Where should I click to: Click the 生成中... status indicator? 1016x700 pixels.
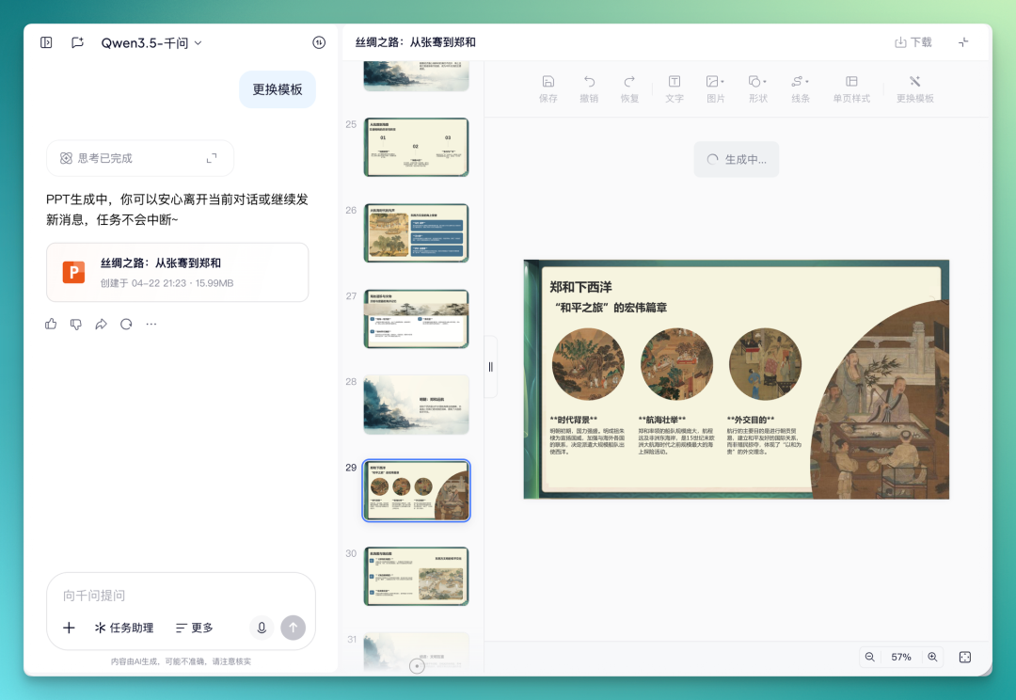tap(736, 159)
